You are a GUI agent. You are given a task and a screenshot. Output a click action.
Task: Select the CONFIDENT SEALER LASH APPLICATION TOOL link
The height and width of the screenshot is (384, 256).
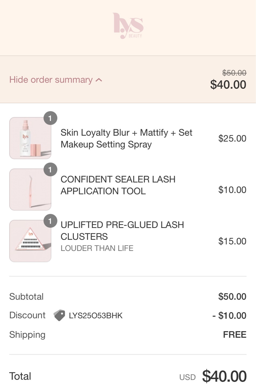(118, 185)
